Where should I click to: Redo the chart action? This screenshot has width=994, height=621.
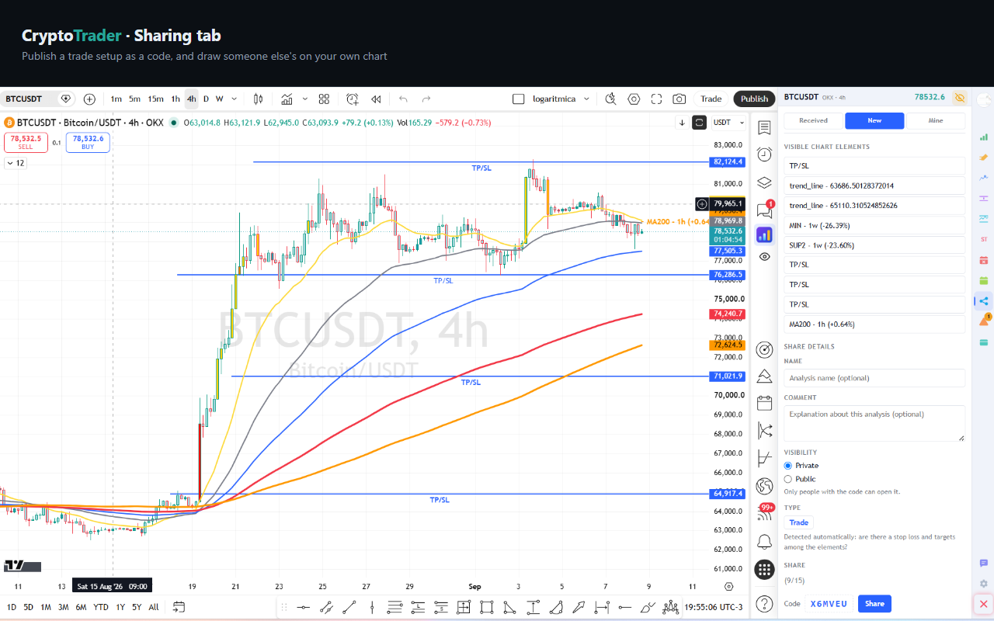[x=426, y=99]
